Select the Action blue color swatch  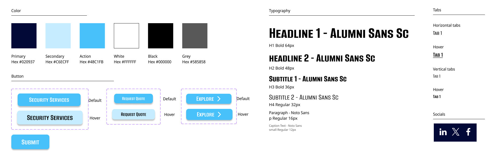coord(92,36)
